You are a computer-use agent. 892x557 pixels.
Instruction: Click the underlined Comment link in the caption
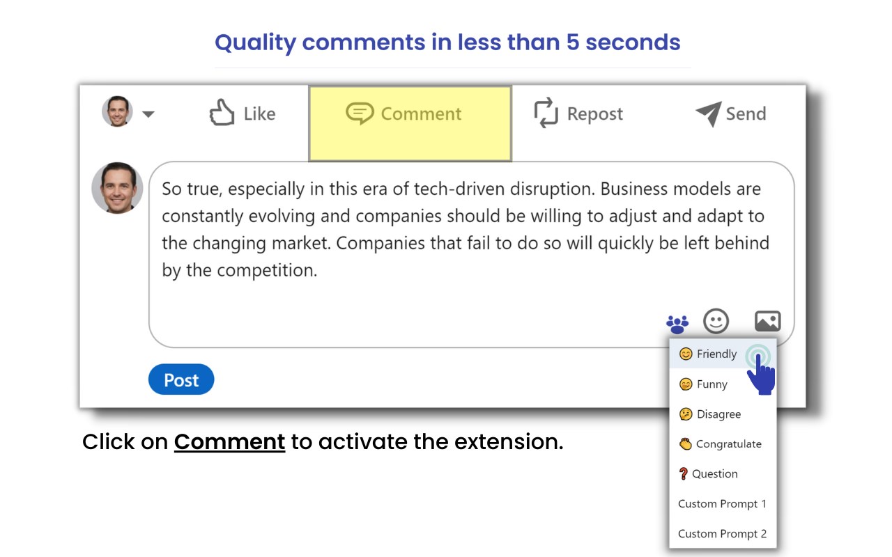pyautogui.click(x=229, y=442)
